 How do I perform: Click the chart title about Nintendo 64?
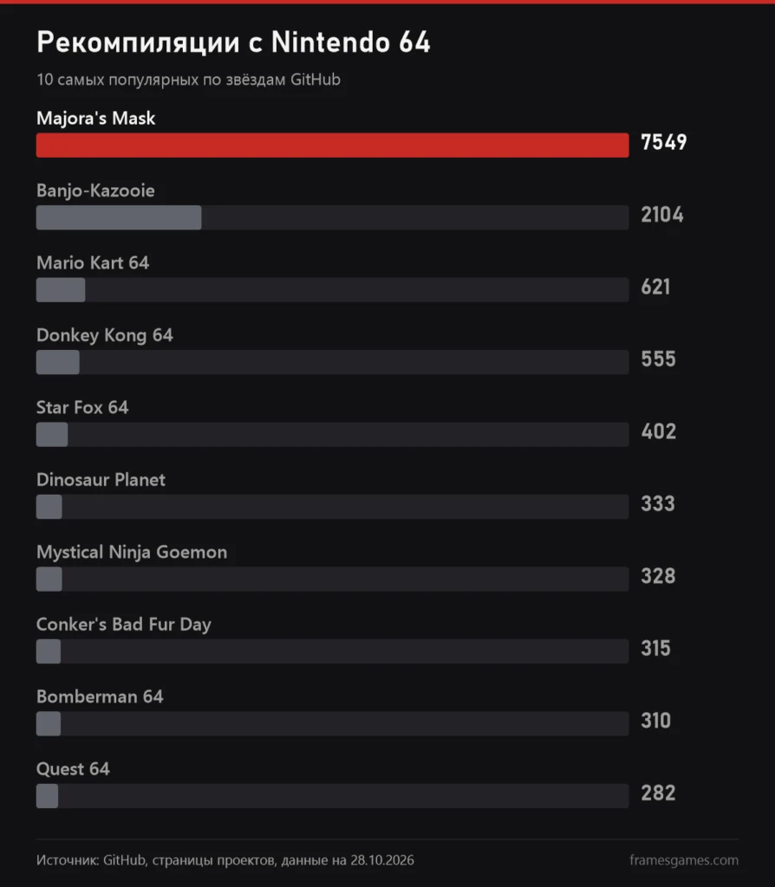tap(233, 42)
